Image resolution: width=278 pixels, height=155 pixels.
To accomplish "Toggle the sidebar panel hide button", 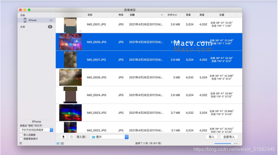I will point(21,143).
